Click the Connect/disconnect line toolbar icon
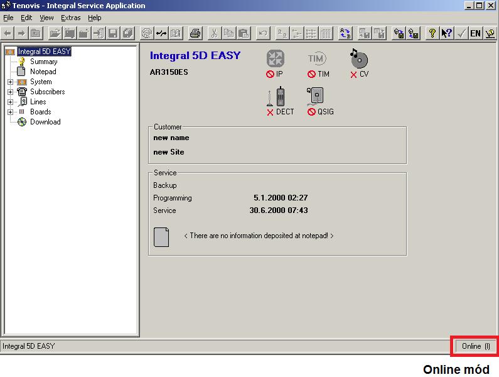499x377 pixels. [161, 33]
